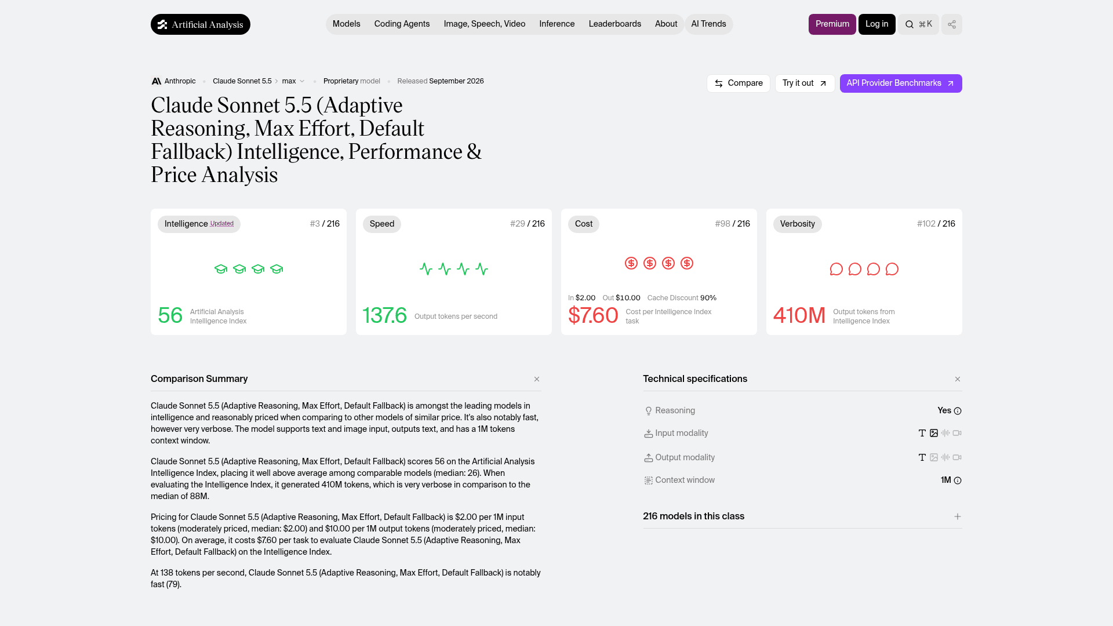Image resolution: width=1113 pixels, height=626 pixels.
Task: Click the Log in button
Action: tap(876, 24)
